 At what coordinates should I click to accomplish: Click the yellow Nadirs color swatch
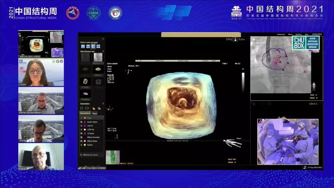pos(85,145)
